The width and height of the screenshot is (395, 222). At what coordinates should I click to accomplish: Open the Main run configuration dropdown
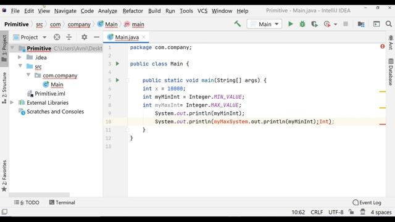264,24
